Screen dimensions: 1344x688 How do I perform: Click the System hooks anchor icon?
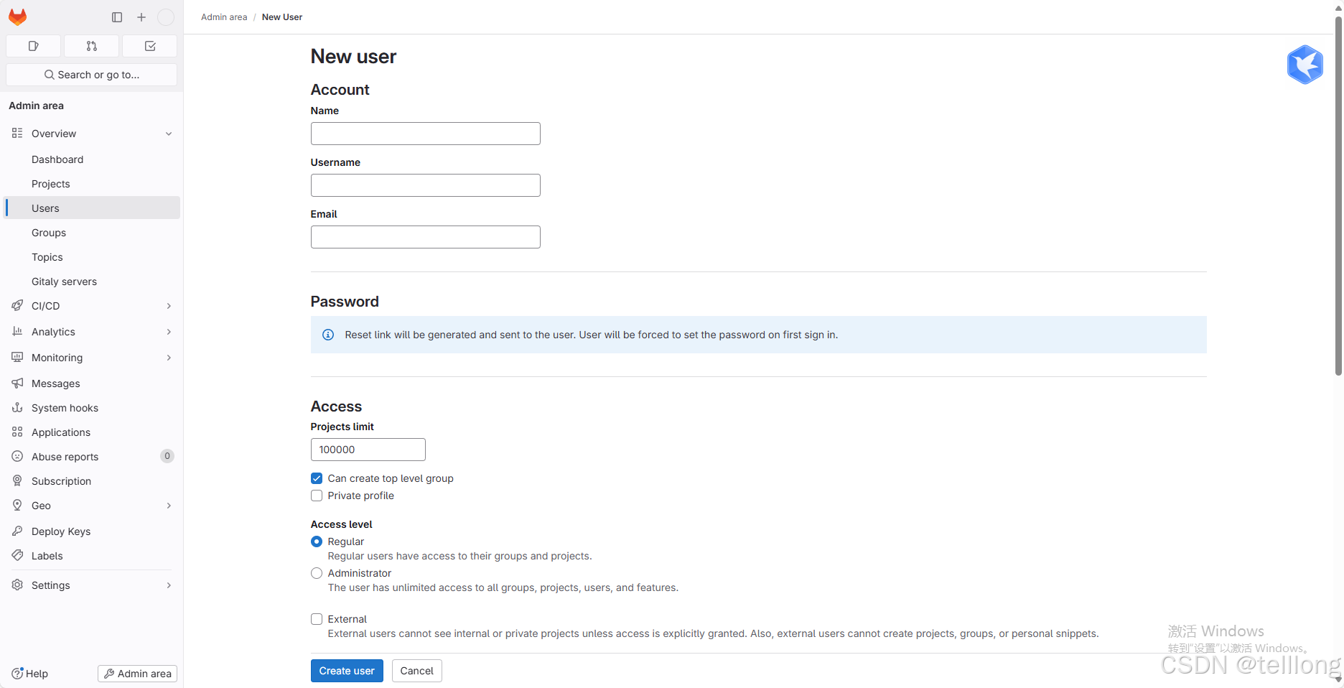point(17,407)
